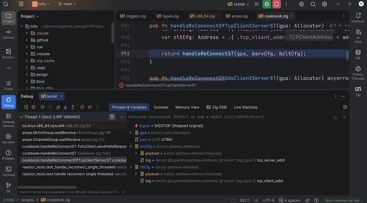This screenshot has width=367, height=203.
Task: Open the testall run configuration dropdown
Action: pyautogui.click(x=238, y=4)
